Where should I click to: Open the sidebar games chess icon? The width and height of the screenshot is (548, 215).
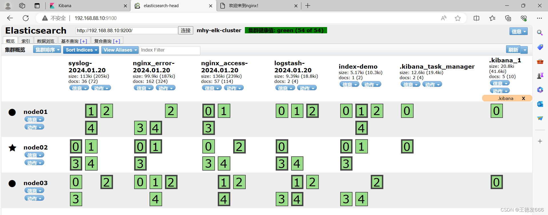point(540,75)
